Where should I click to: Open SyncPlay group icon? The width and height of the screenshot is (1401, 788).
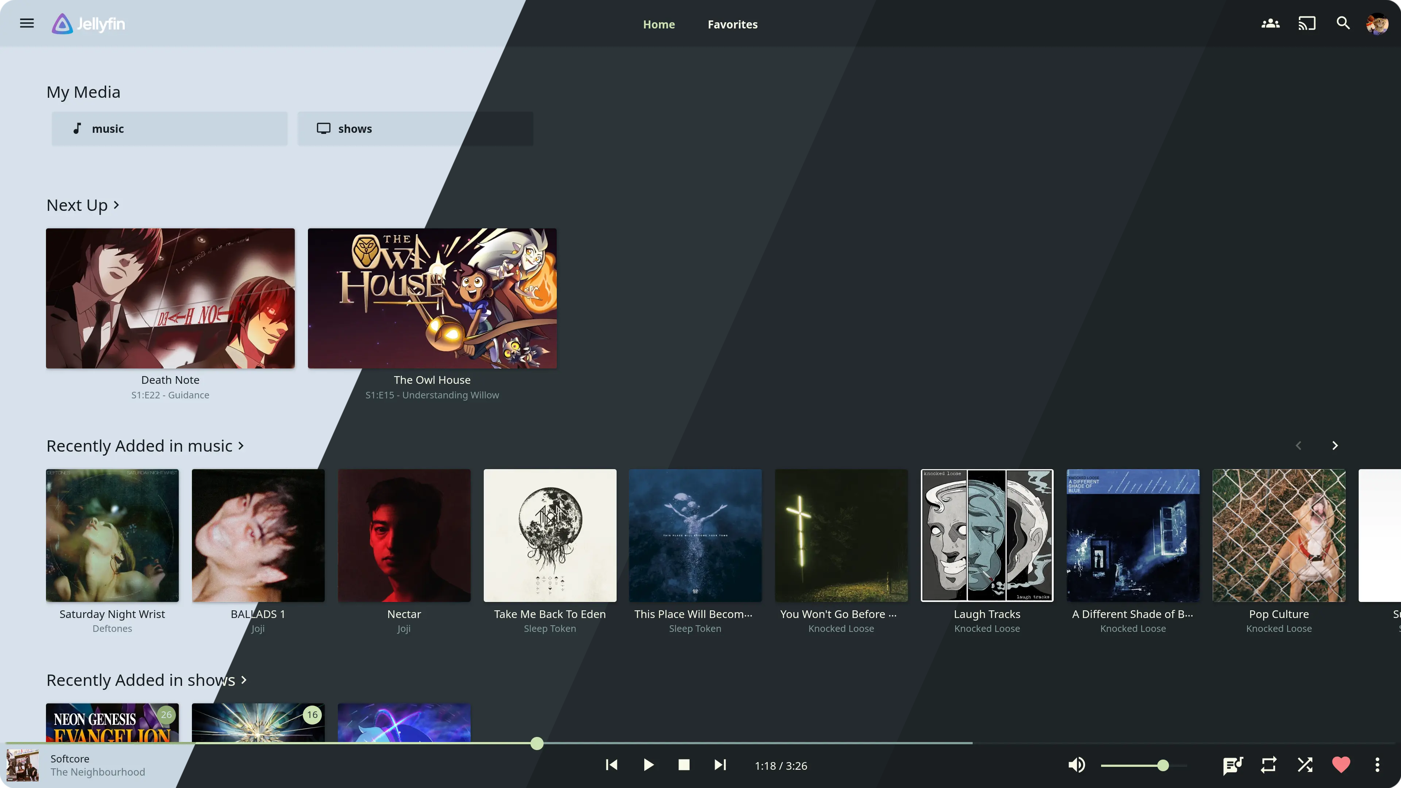pyautogui.click(x=1270, y=23)
